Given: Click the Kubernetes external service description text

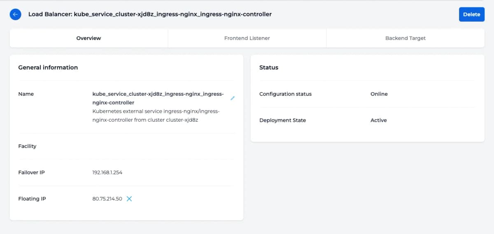Looking at the screenshot, I should (156, 116).
